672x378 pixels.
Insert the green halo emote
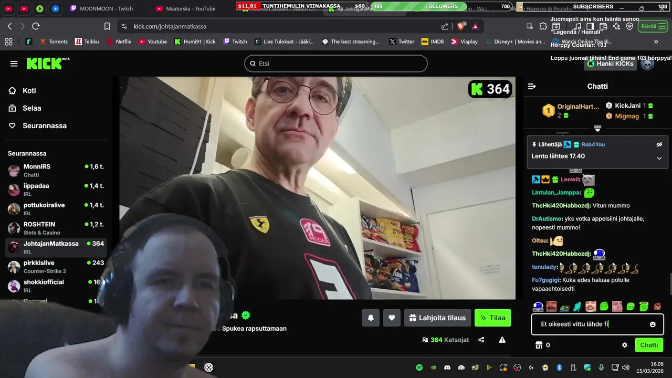pos(644,306)
